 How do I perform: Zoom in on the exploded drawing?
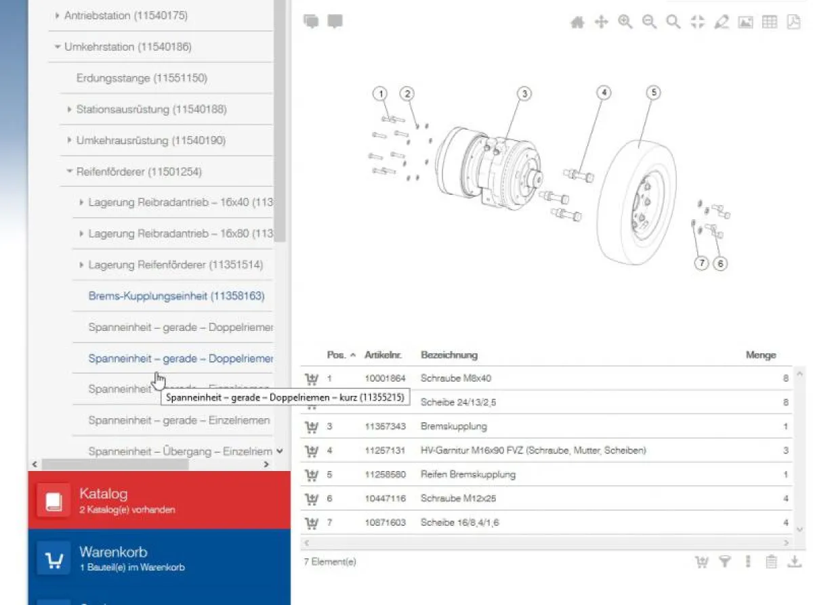625,22
